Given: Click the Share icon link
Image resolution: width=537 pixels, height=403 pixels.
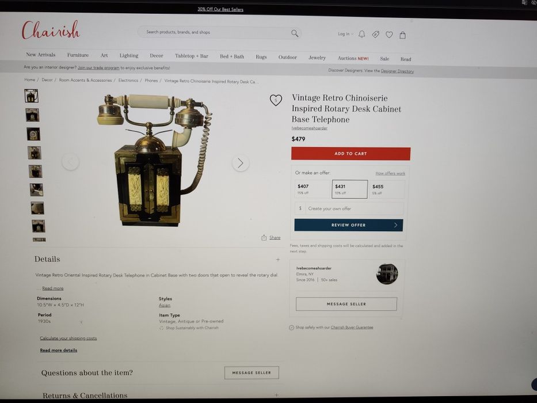Looking at the screenshot, I should click(271, 237).
